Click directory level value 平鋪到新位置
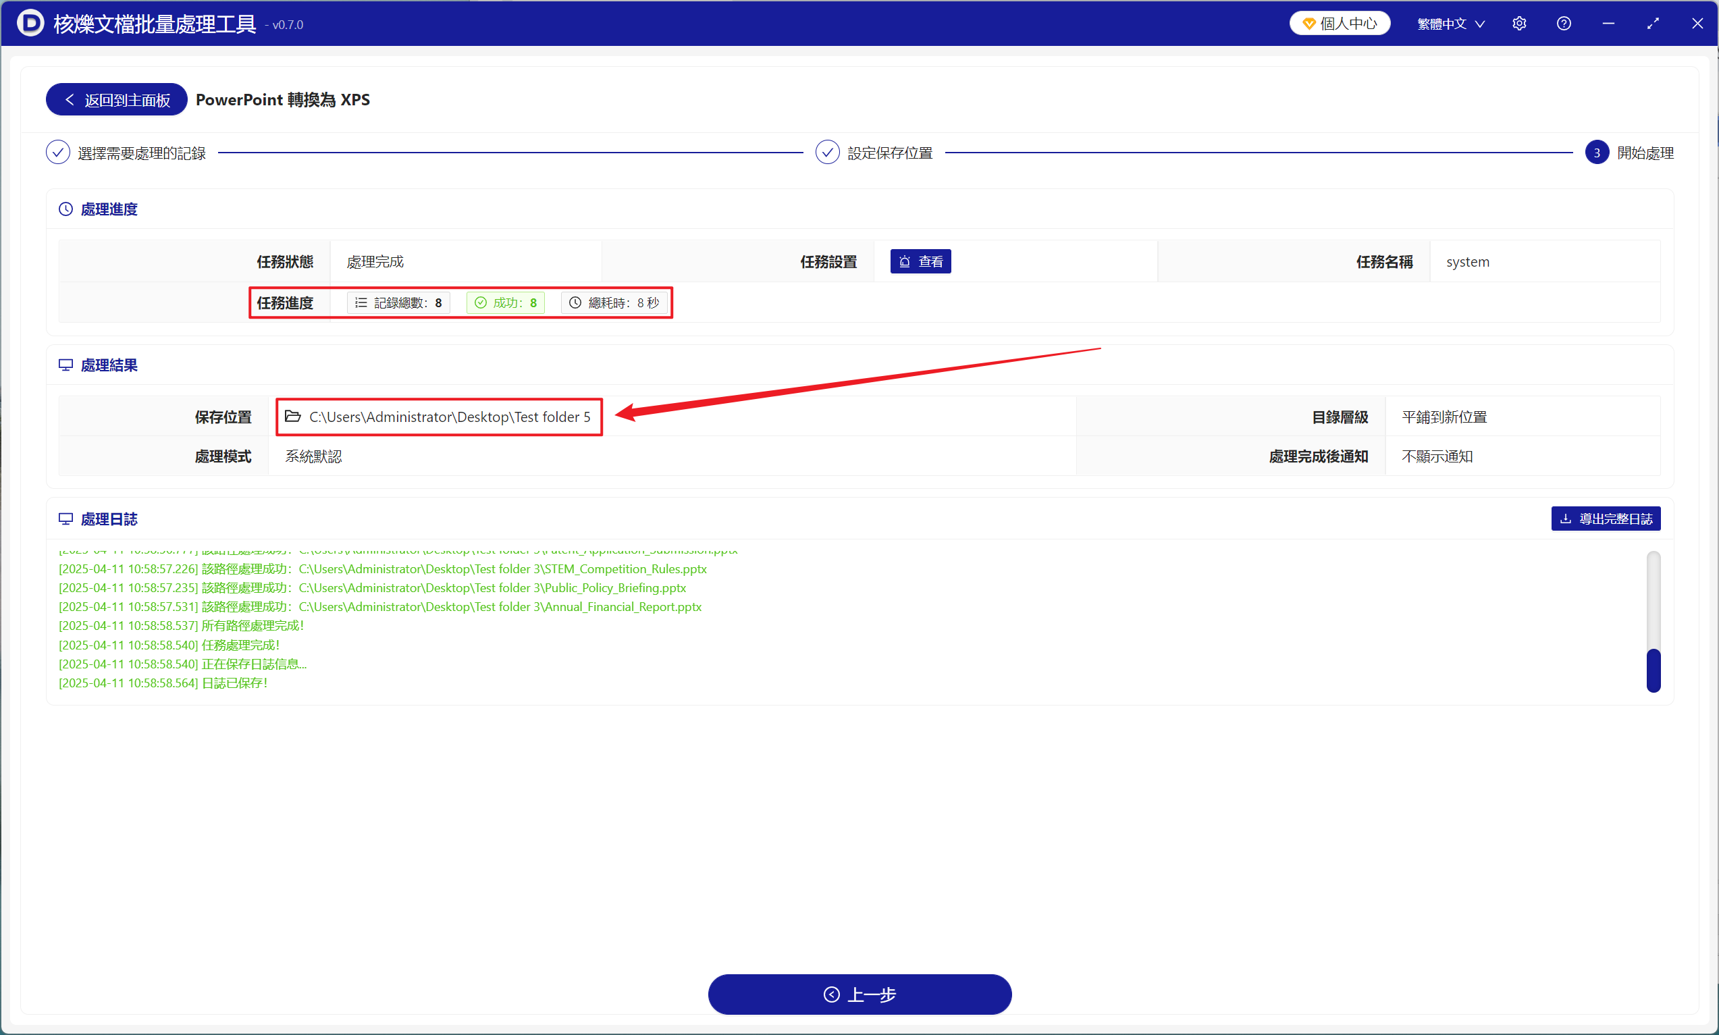This screenshot has width=1719, height=1035. point(1444,417)
